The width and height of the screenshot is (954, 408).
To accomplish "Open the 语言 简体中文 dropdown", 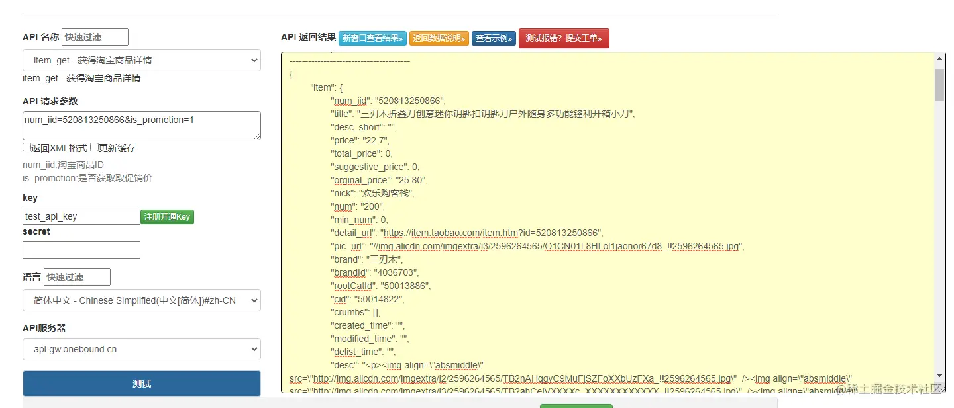I will [142, 300].
